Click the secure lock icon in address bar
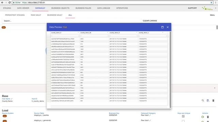Screen dimensions: 218x122 [14, 2]
